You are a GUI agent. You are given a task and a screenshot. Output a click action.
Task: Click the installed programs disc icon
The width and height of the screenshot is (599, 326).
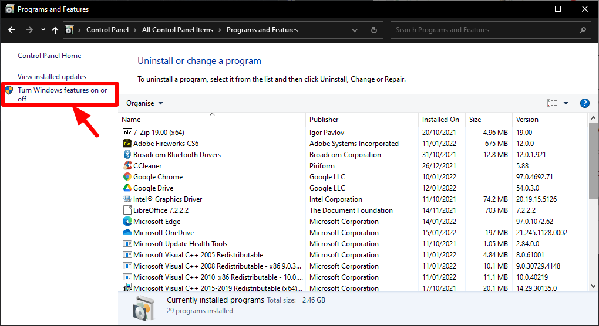(x=144, y=308)
